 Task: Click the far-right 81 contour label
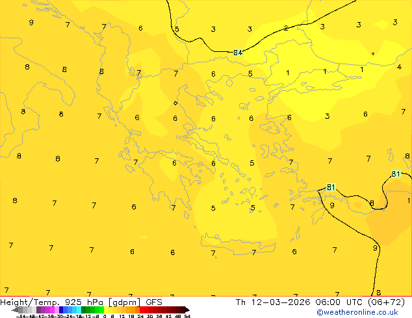pyautogui.click(x=396, y=174)
